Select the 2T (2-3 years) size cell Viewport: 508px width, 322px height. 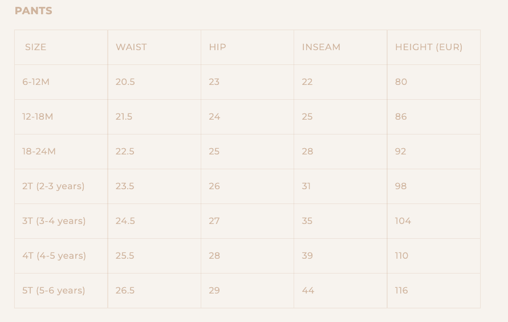click(x=53, y=186)
